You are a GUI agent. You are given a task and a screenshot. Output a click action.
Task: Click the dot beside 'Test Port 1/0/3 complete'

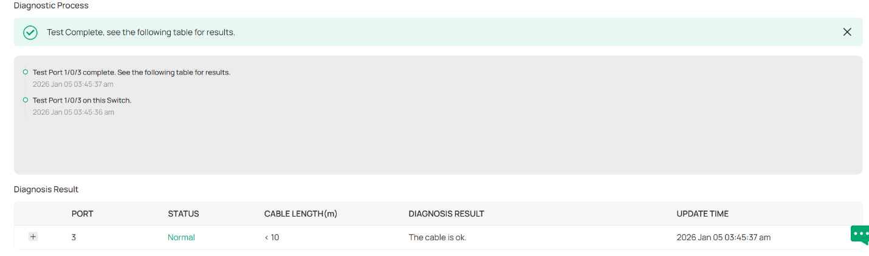[26, 72]
